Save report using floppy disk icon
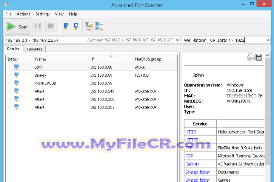Screen dimensions: 274x182 259,57
